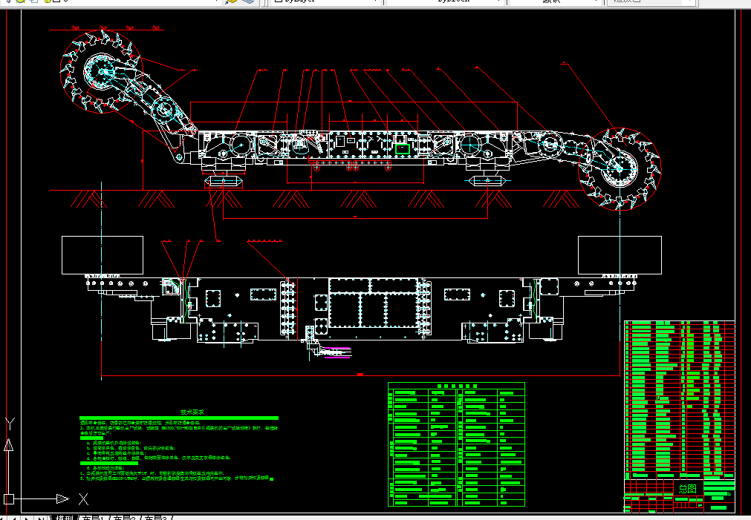Open the 布局2 layout tab
The width and height of the screenshot is (751, 520).
[x=124, y=518]
